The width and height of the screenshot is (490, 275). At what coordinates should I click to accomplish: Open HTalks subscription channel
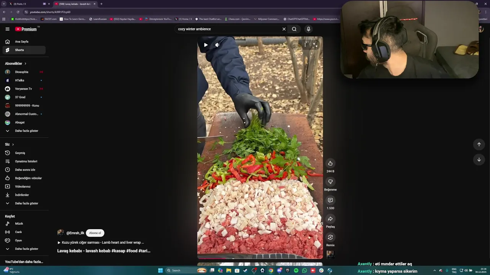pyautogui.click(x=24, y=80)
